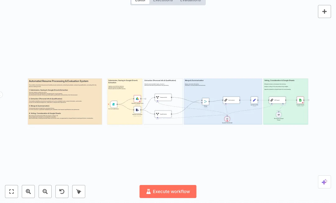
Task: Open the AI assistant sparkle button
Action: (324, 182)
